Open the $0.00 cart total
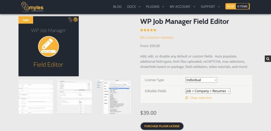 230,6
